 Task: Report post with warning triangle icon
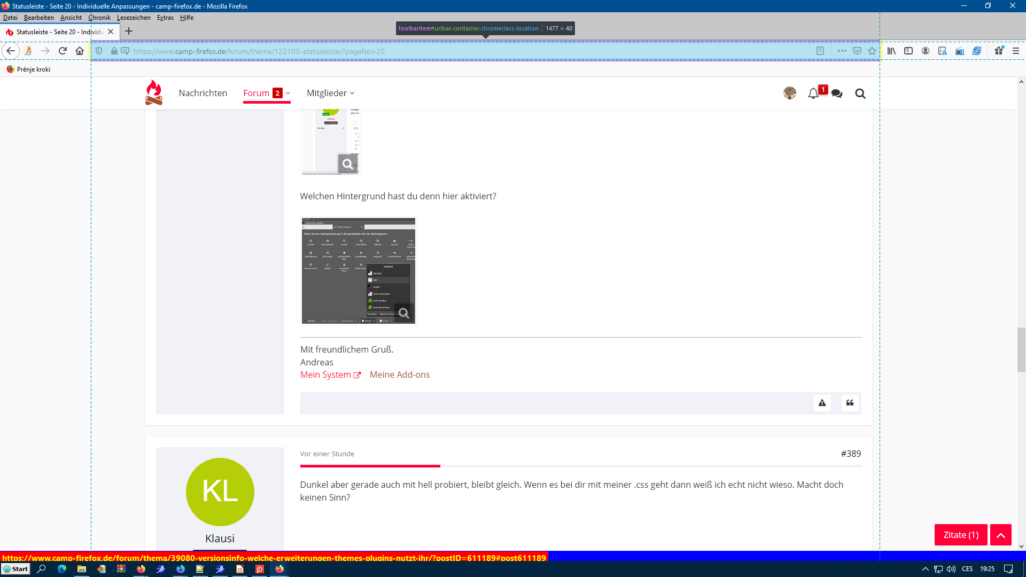(822, 403)
